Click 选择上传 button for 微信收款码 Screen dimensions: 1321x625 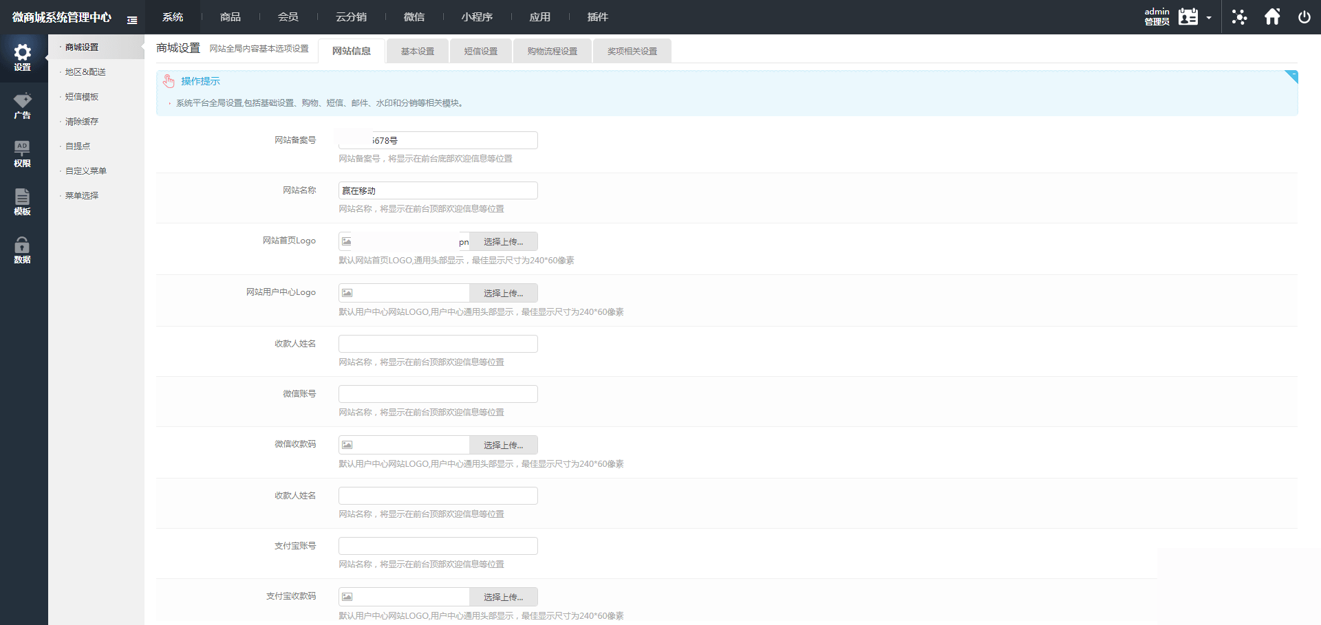[503, 446]
